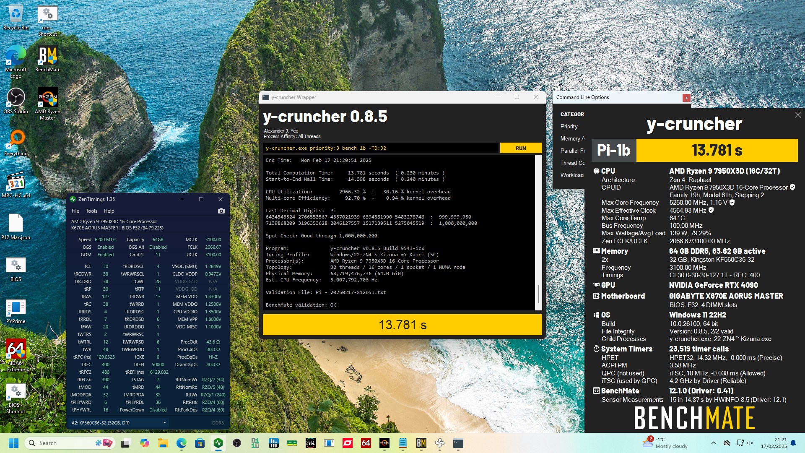Open the weather widget showing -1°C

coord(665,443)
